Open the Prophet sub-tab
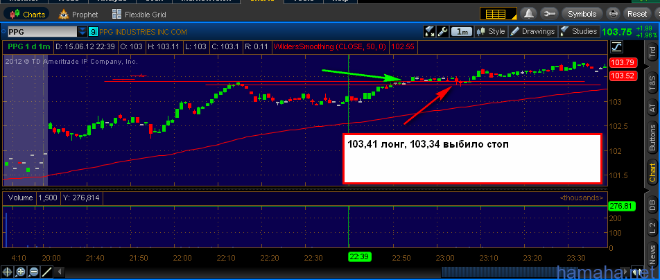 [78, 15]
